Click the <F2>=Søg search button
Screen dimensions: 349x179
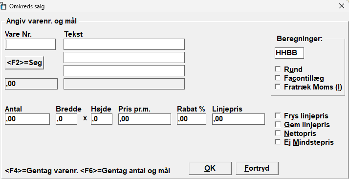pyautogui.click(x=24, y=63)
